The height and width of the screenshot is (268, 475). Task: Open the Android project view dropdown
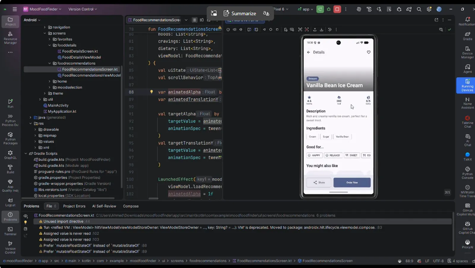[x=32, y=20]
